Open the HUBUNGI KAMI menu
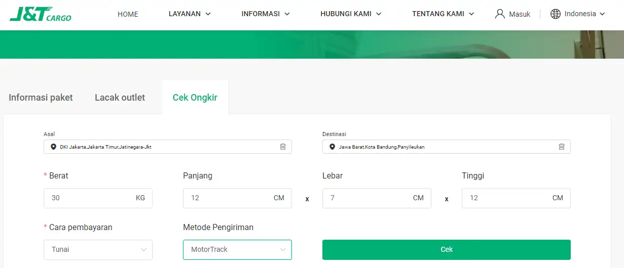624x268 pixels. 351,14
